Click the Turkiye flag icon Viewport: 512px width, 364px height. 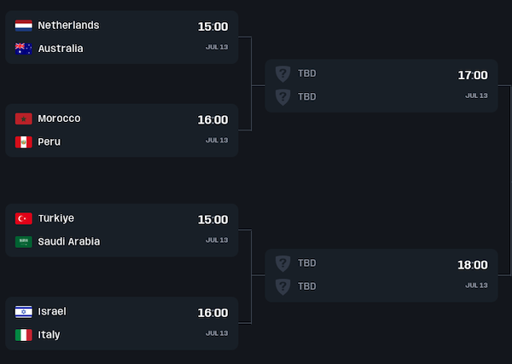pyautogui.click(x=23, y=218)
